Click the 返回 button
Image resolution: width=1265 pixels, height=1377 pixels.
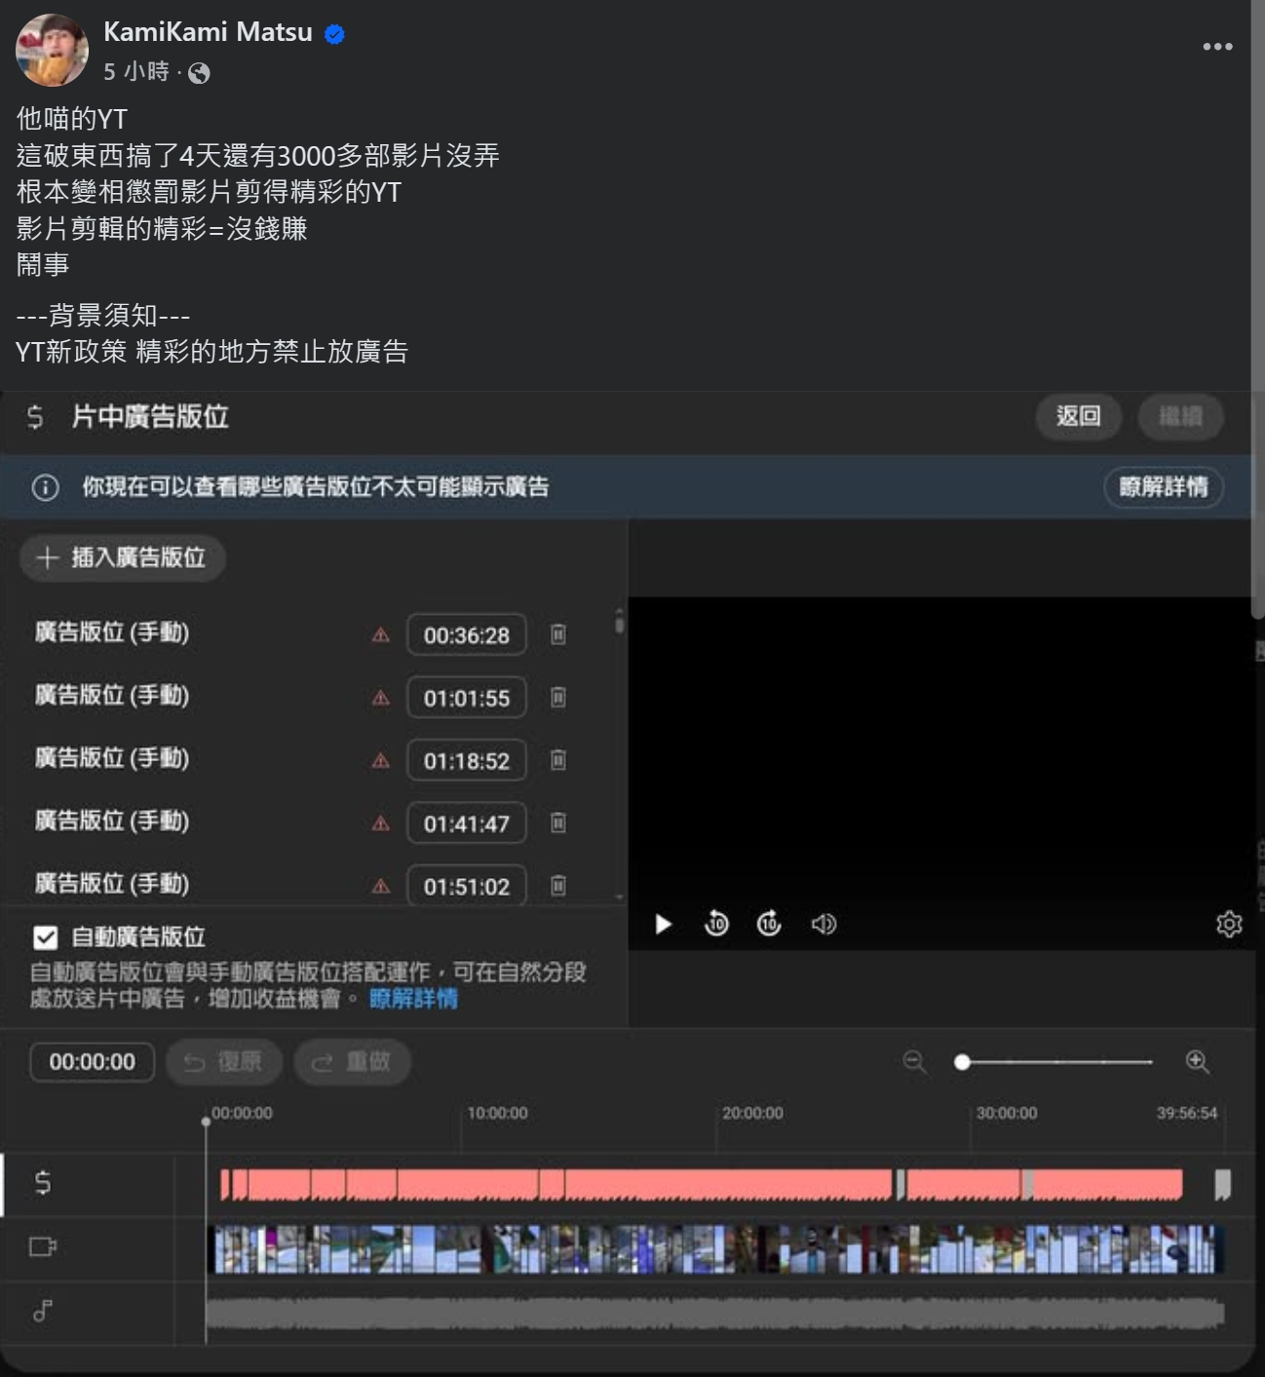coord(1078,417)
